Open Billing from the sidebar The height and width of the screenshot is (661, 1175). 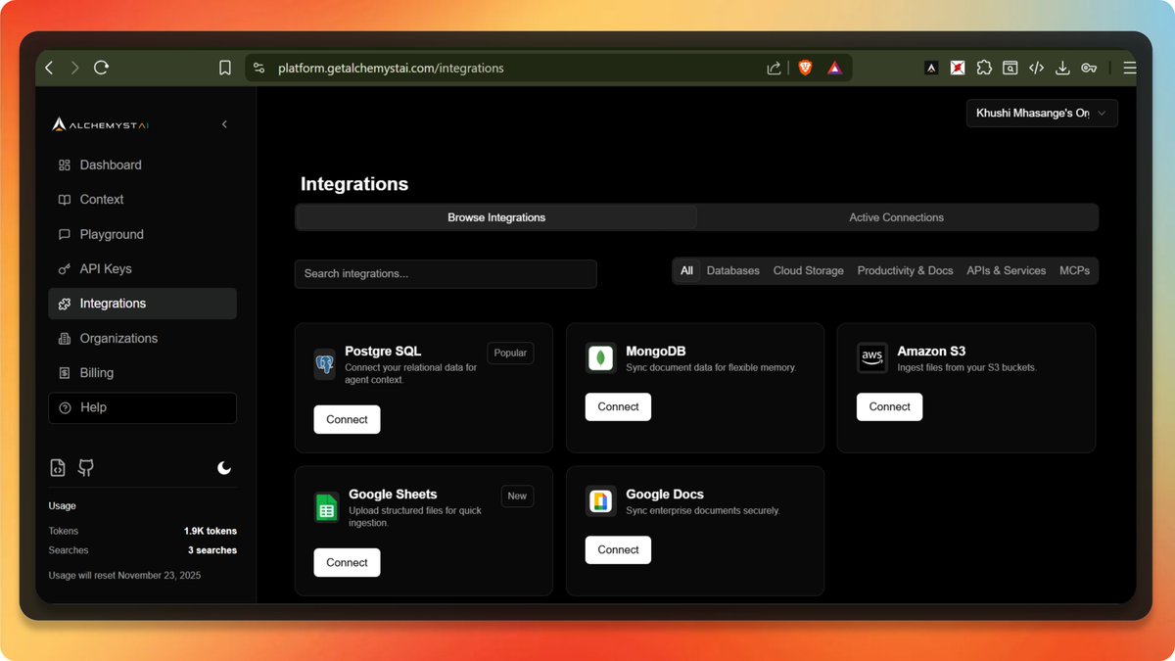coord(142,373)
